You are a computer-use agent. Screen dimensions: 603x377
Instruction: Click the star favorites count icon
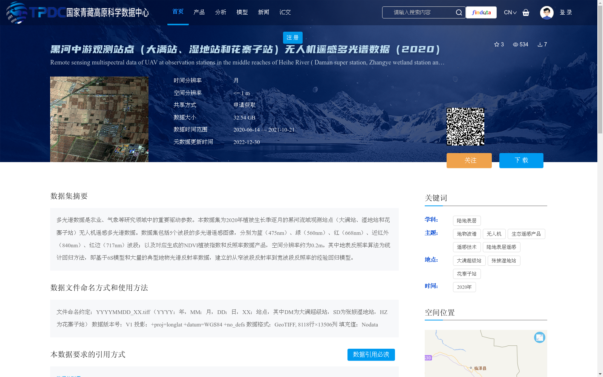[x=496, y=44]
